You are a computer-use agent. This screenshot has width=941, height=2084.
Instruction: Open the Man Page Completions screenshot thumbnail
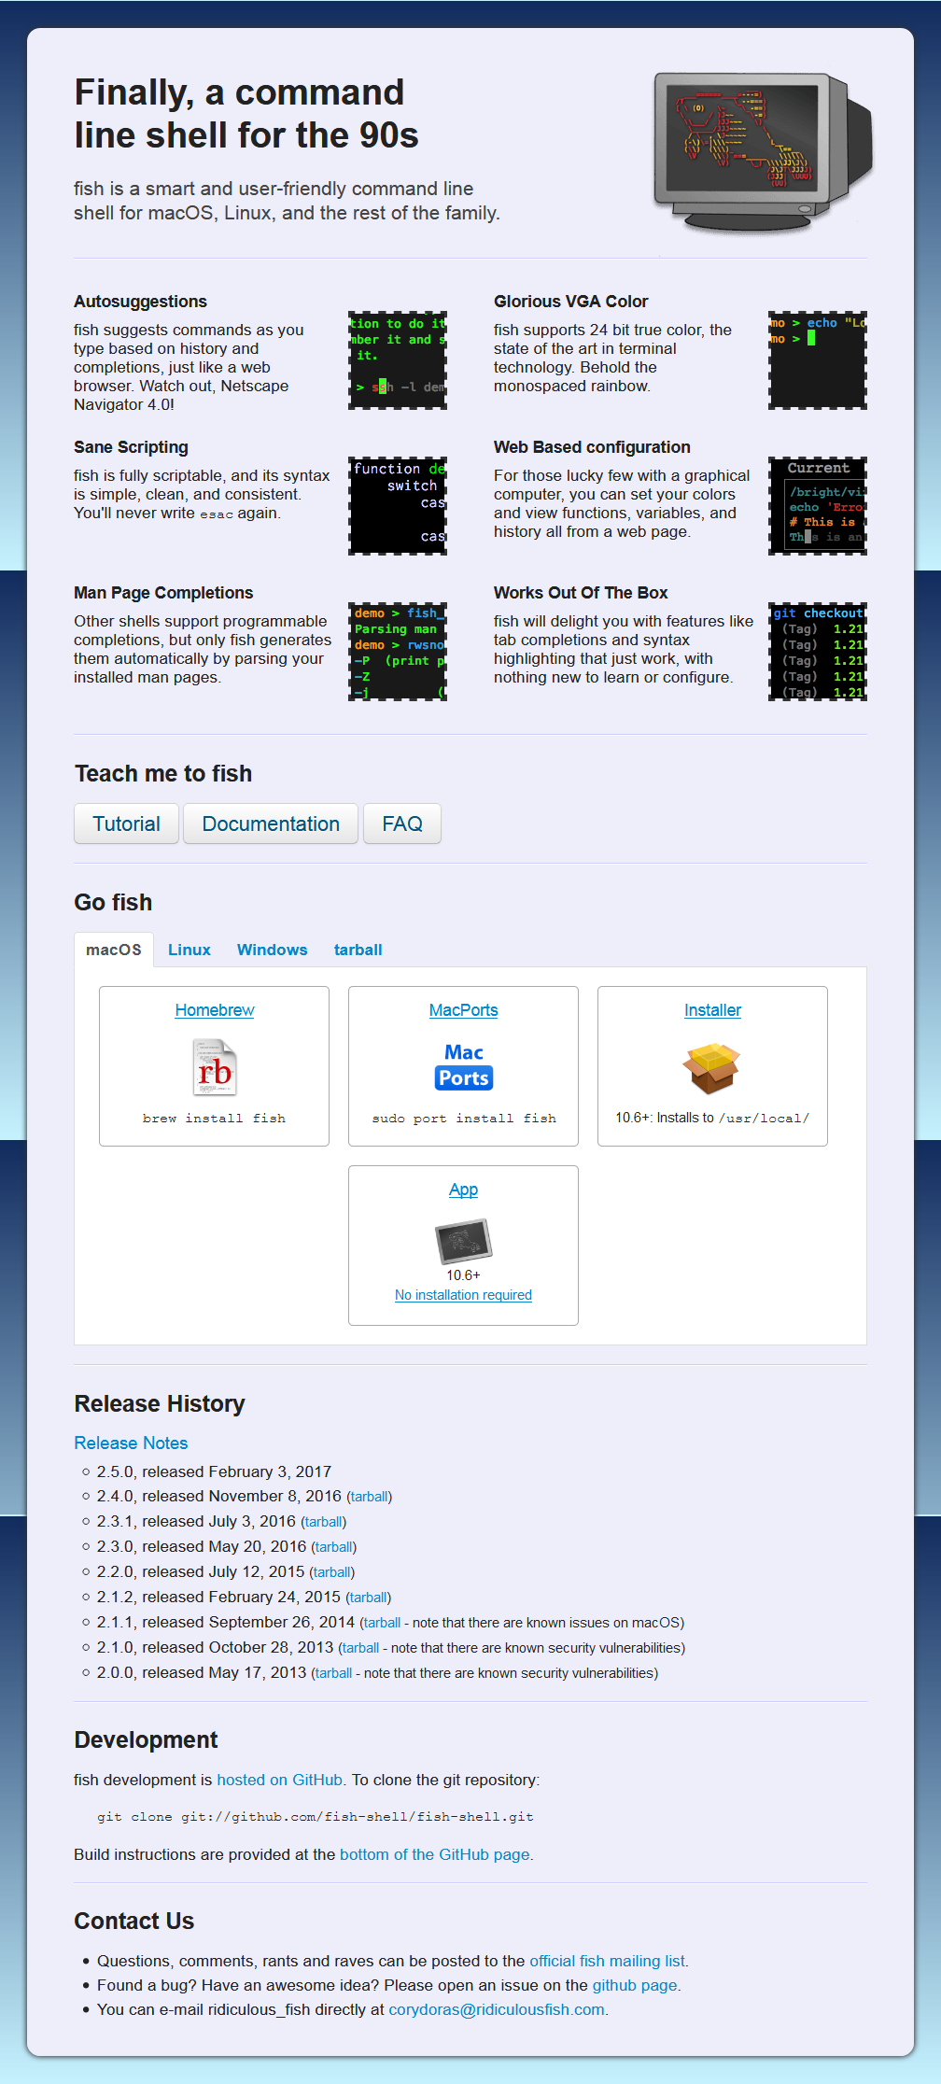coord(398,652)
